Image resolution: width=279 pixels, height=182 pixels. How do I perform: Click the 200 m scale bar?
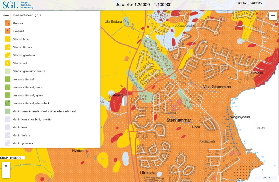pyautogui.click(x=266, y=178)
